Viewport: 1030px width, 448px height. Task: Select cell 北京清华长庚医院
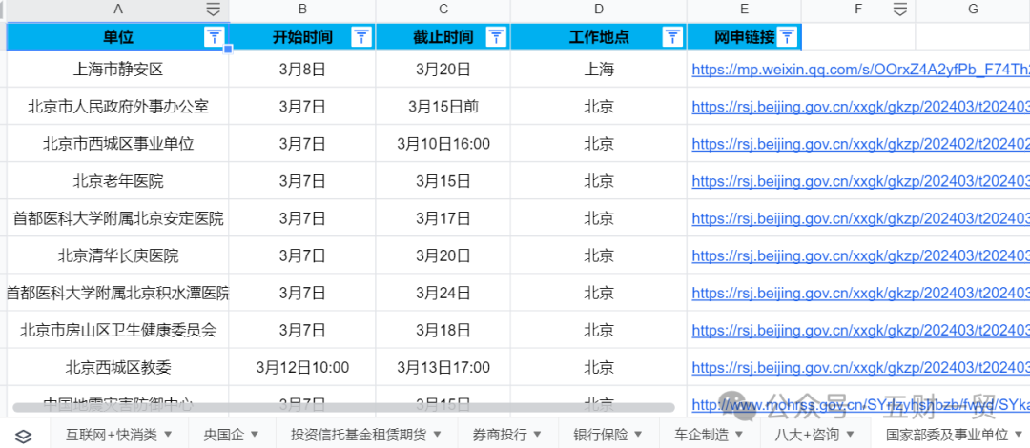118,255
